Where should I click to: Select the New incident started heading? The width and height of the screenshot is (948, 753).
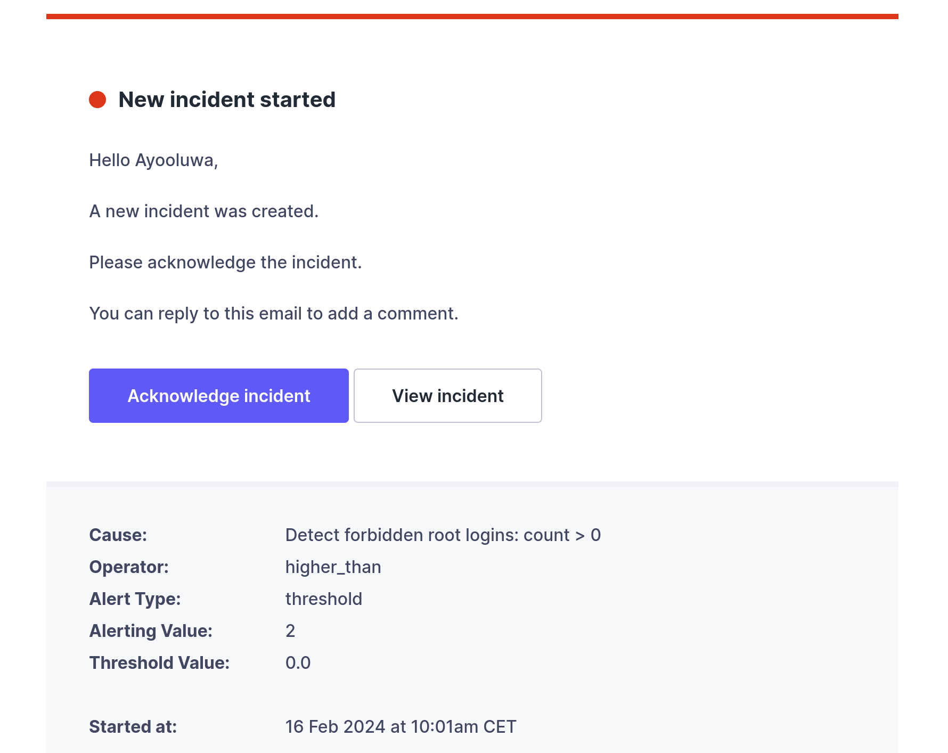coord(227,100)
